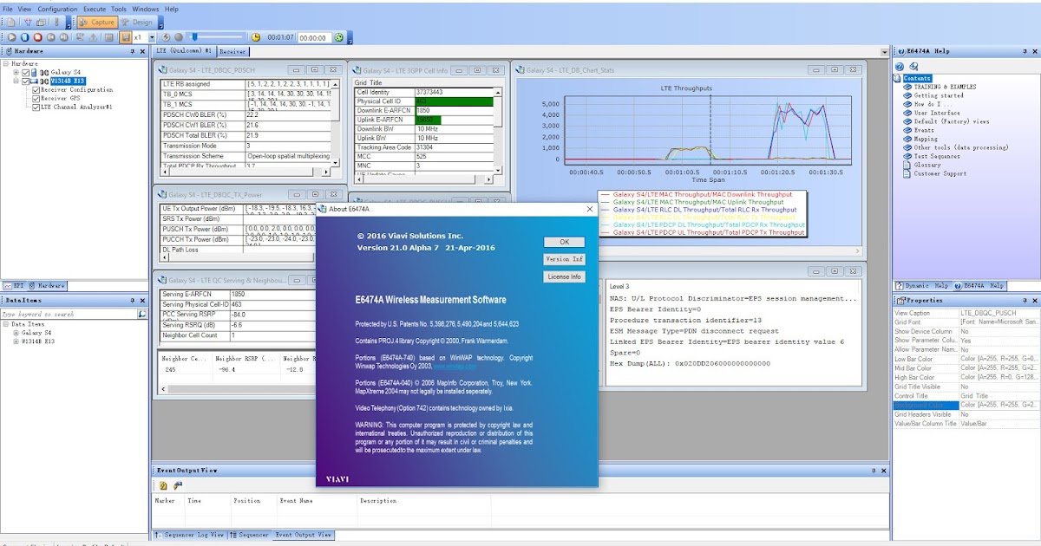Open the playback speed x1 dropdown
Viewport: 1041px width, 546px height.
coord(151,37)
